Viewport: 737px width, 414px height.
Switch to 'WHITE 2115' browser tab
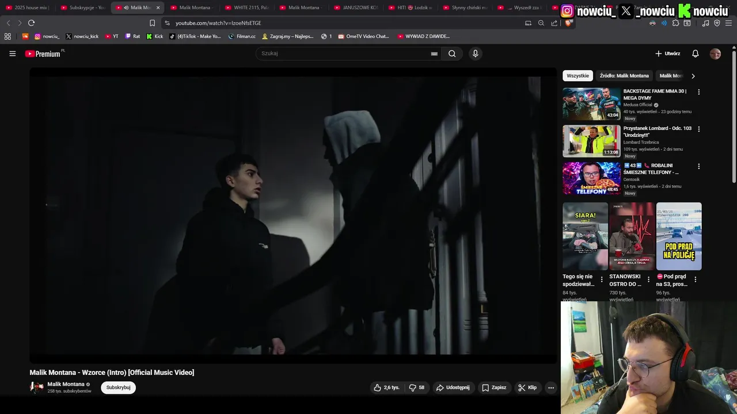[248, 7]
